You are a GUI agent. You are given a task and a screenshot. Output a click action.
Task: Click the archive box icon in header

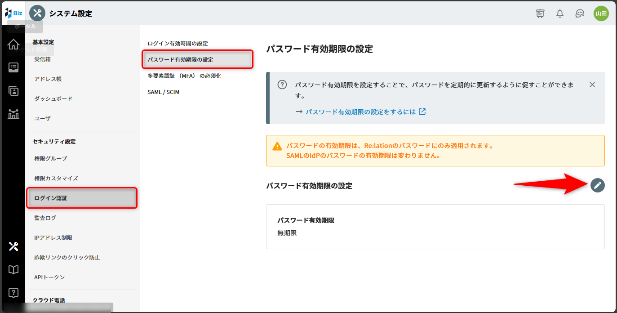tap(540, 13)
